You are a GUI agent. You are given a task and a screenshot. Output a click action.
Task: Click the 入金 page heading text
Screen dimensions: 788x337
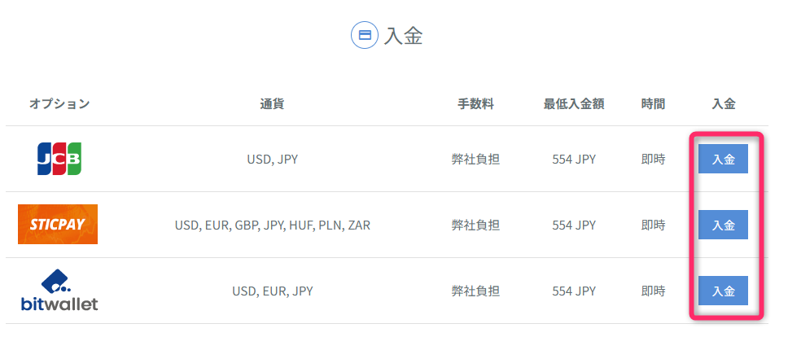click(405, 36)
